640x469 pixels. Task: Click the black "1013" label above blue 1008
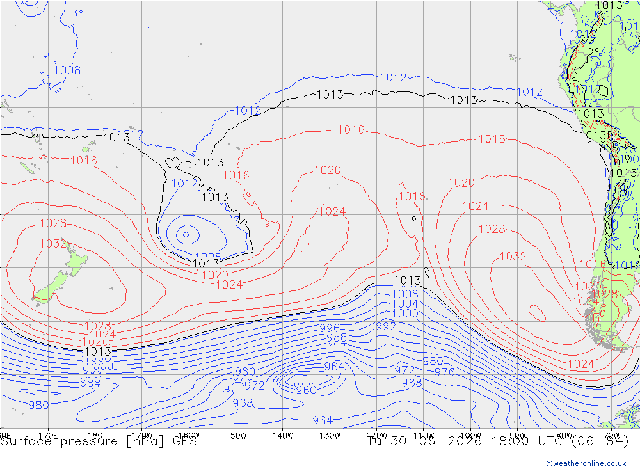click(x=407, y=281)
